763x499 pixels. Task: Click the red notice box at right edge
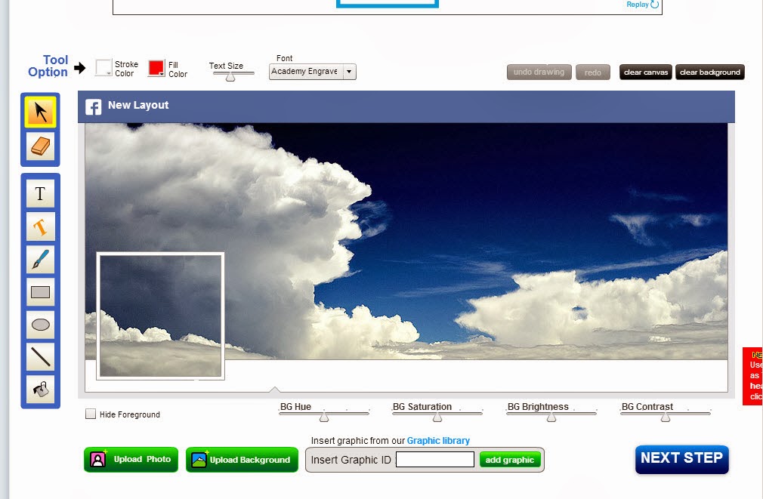click(x=752, y=376)
